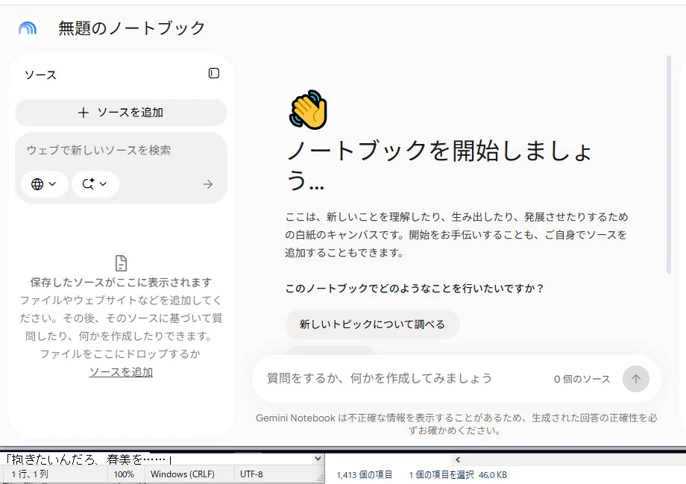Click the Gemini Notebook accuracy disclaimer text
The width and height of the screenshot is (686, 484).
coord(456,424)
